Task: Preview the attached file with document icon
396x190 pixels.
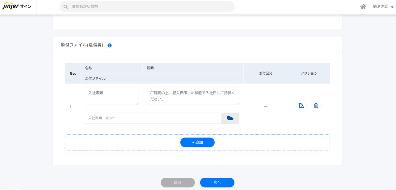Action: click(x=301, y=105)
